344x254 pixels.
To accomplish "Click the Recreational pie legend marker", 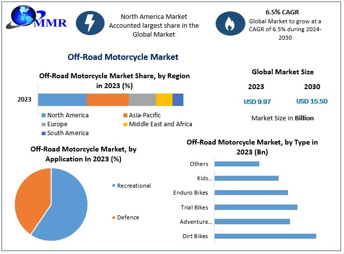I will (114, 186).
